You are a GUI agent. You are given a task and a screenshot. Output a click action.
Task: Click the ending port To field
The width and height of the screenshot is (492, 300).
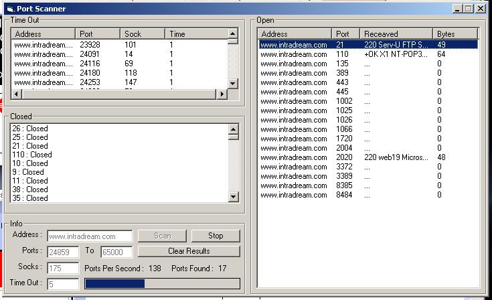pos(116,252)
